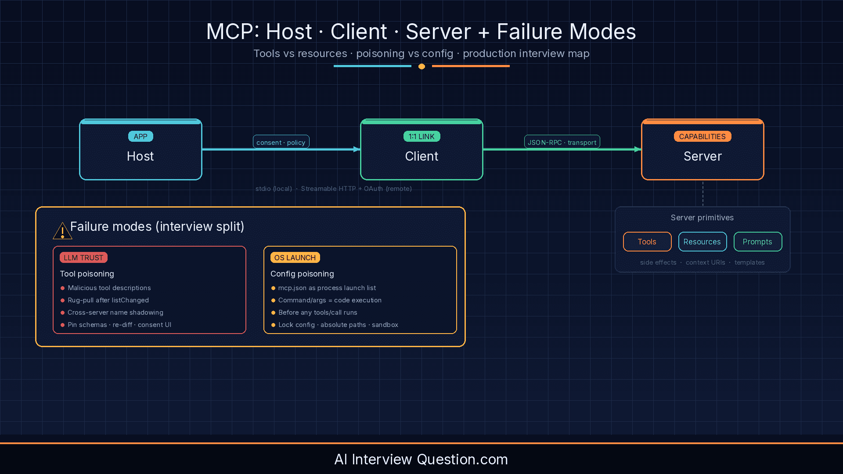
Task: Click the main MCP title heading
Action: [421, 32]
